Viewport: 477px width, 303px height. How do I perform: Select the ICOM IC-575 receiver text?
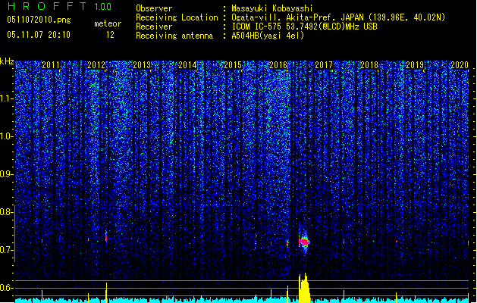coord(304,27)
